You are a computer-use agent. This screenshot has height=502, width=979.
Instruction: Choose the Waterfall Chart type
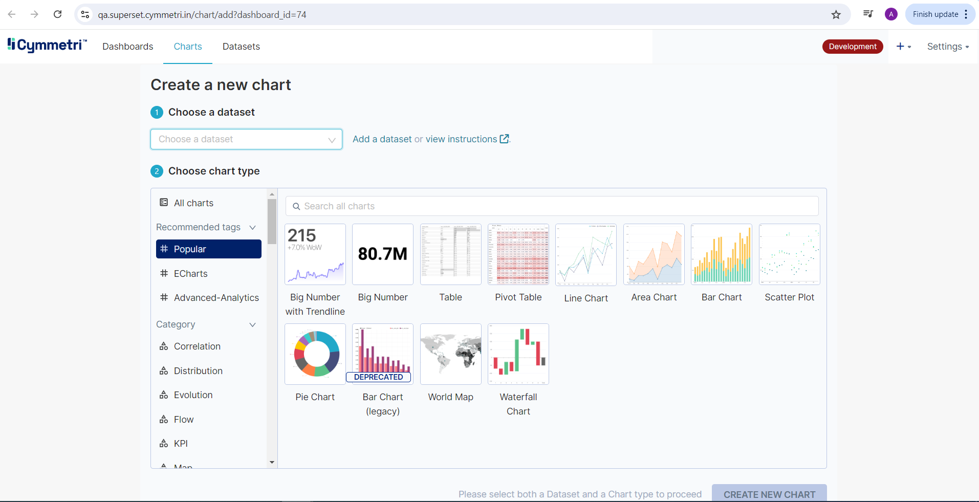[518, 354]
